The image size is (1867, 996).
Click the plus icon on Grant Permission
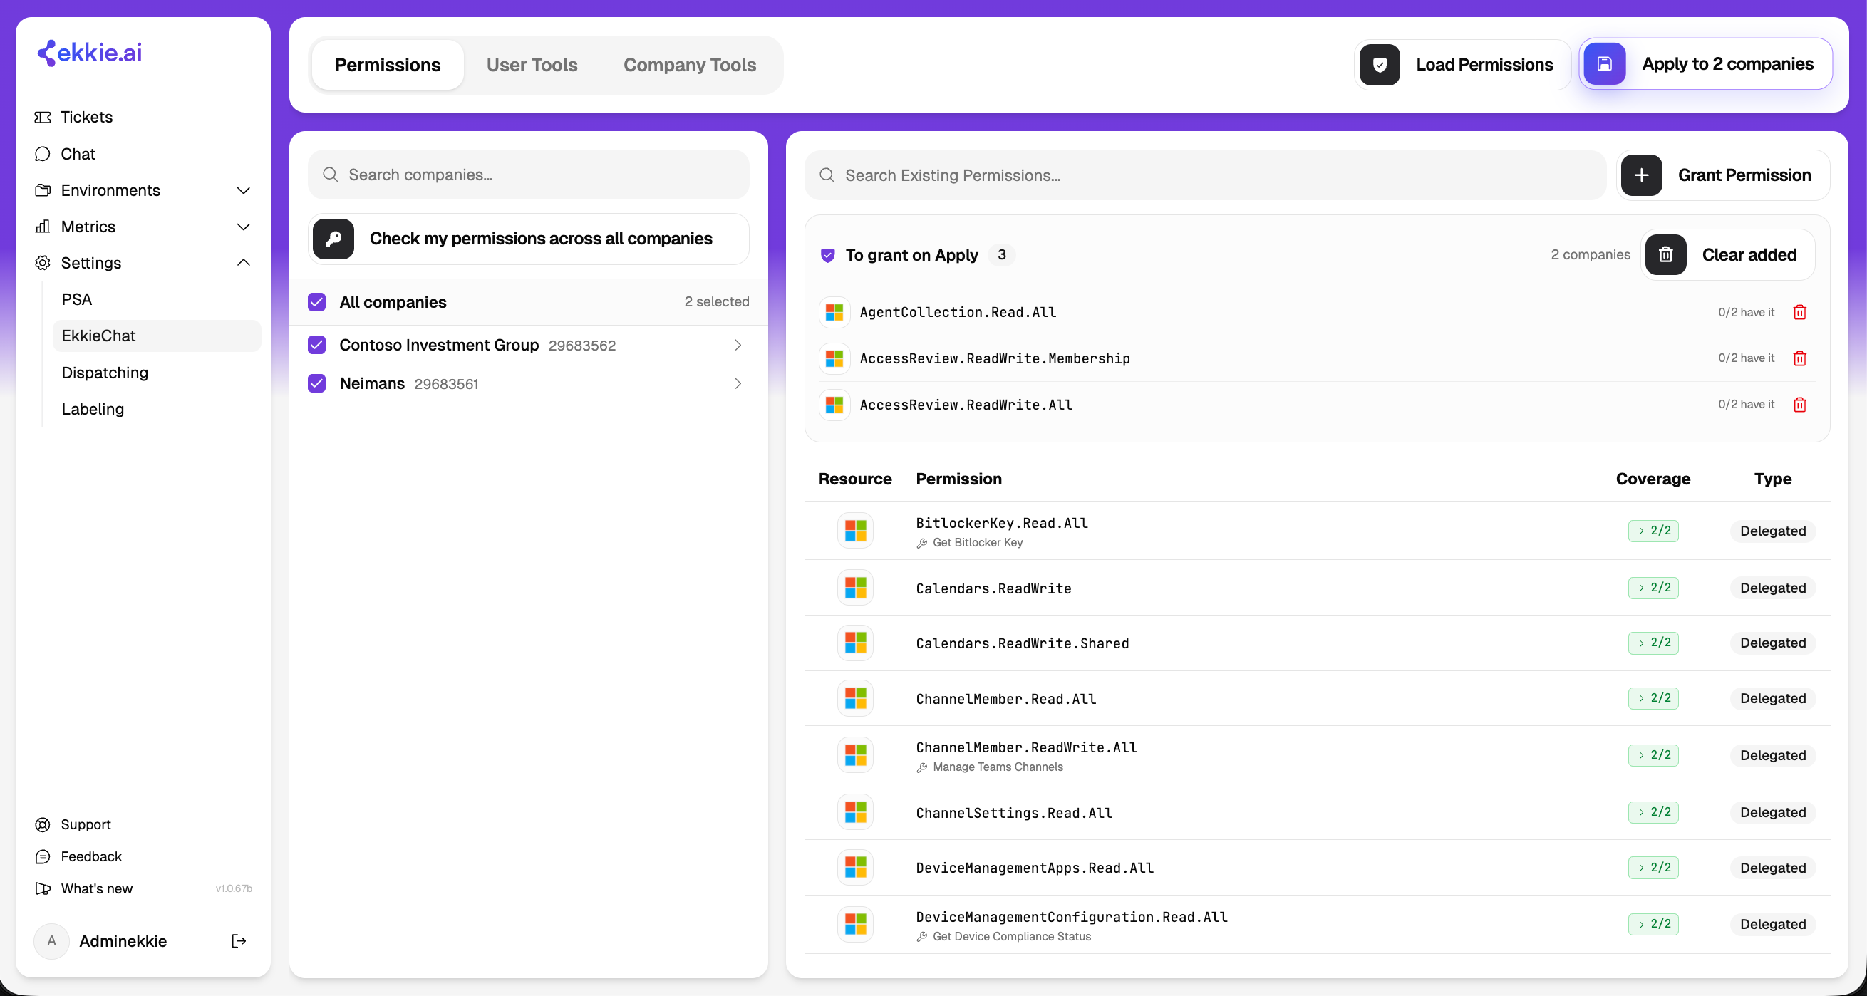click(1642, 175)
